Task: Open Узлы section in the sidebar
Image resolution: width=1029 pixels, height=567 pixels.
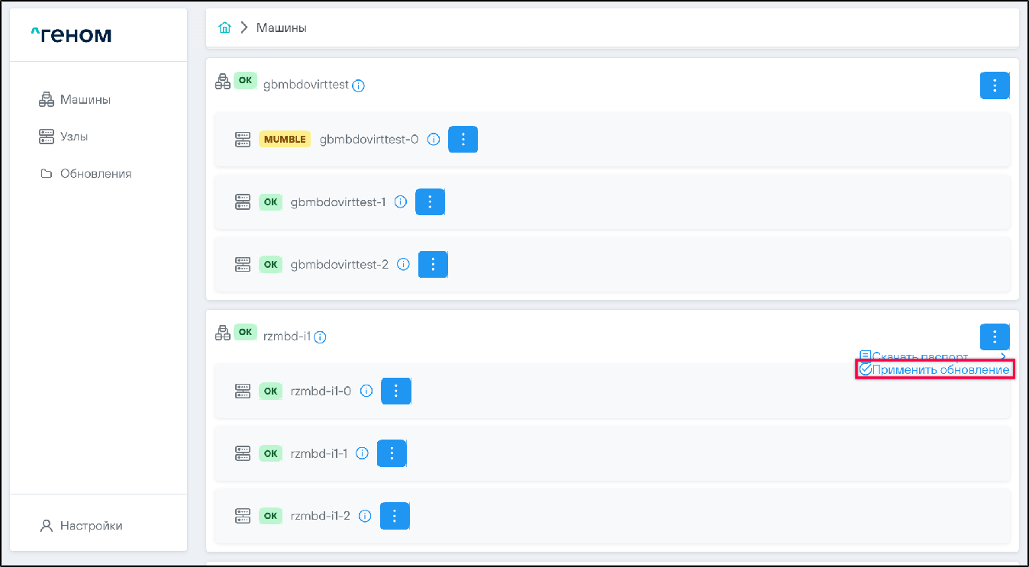Action: pos(73,137)
